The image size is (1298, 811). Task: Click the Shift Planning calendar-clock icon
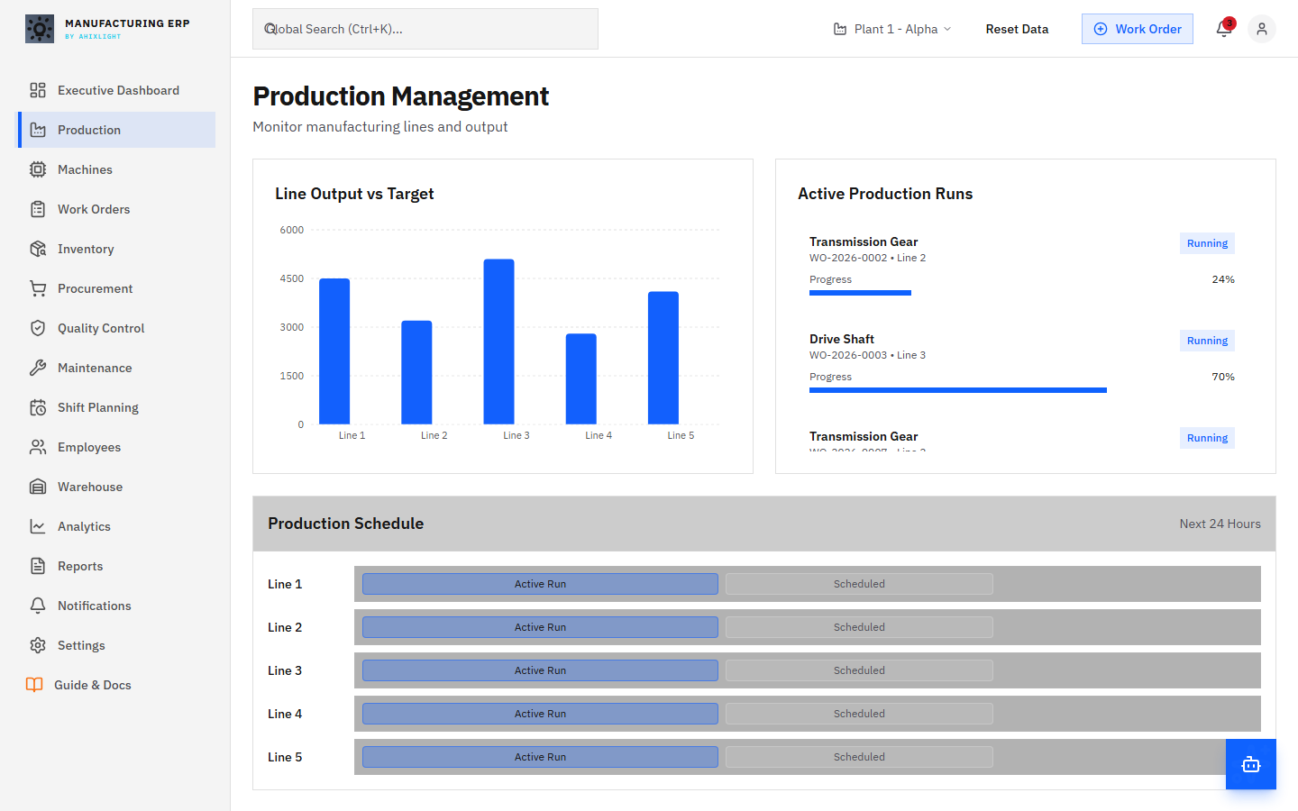click(x=38, y=407)
